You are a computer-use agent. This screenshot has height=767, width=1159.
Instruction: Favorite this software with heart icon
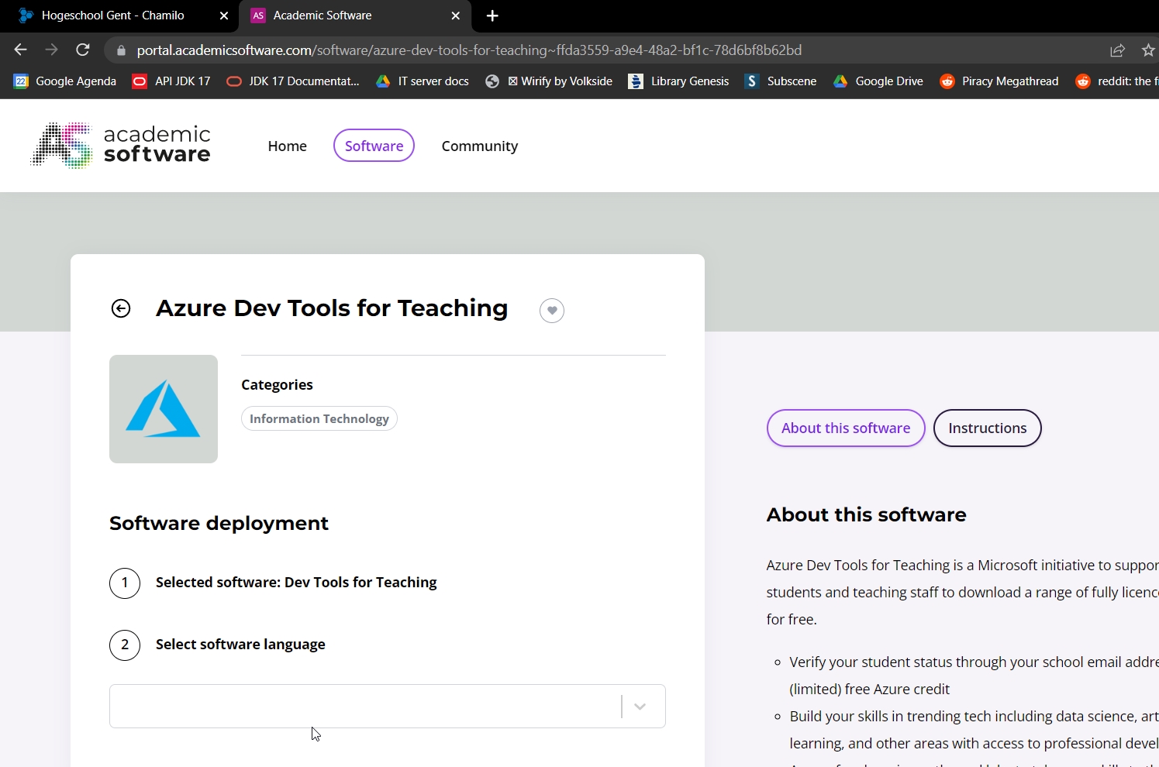pos(552,311)
